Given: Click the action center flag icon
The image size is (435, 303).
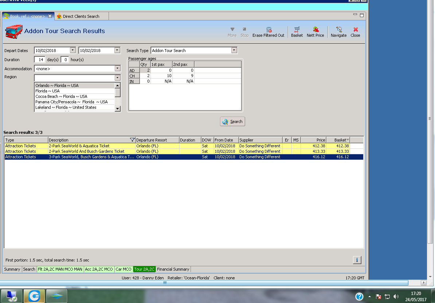Looking at the screenshot, I should point(379,296).
